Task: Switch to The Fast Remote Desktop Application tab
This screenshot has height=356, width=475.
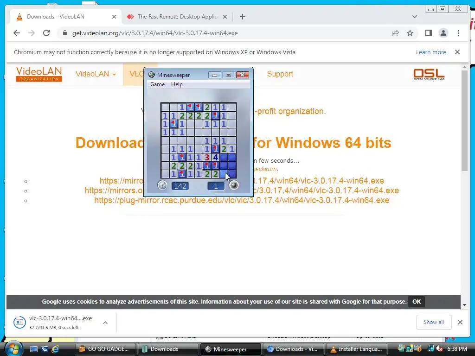Action: (178, 17)
